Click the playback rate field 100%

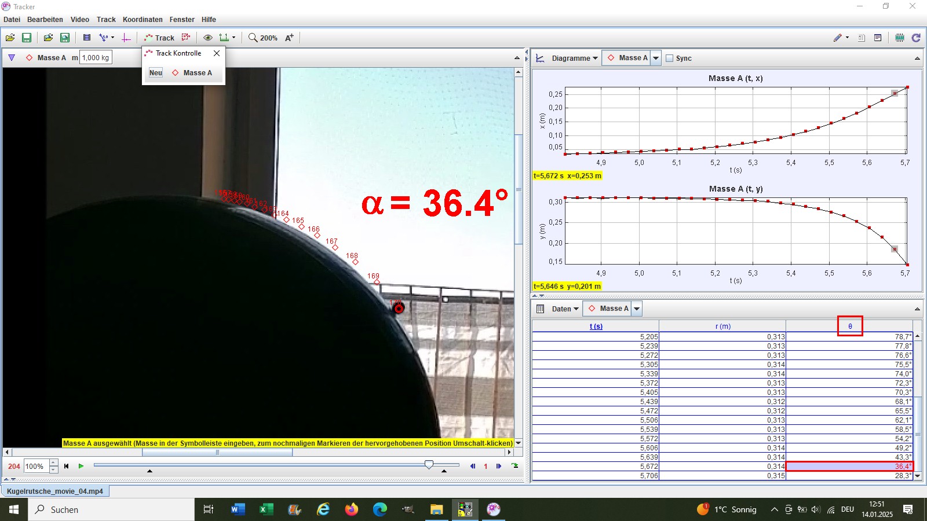[37, 466]
